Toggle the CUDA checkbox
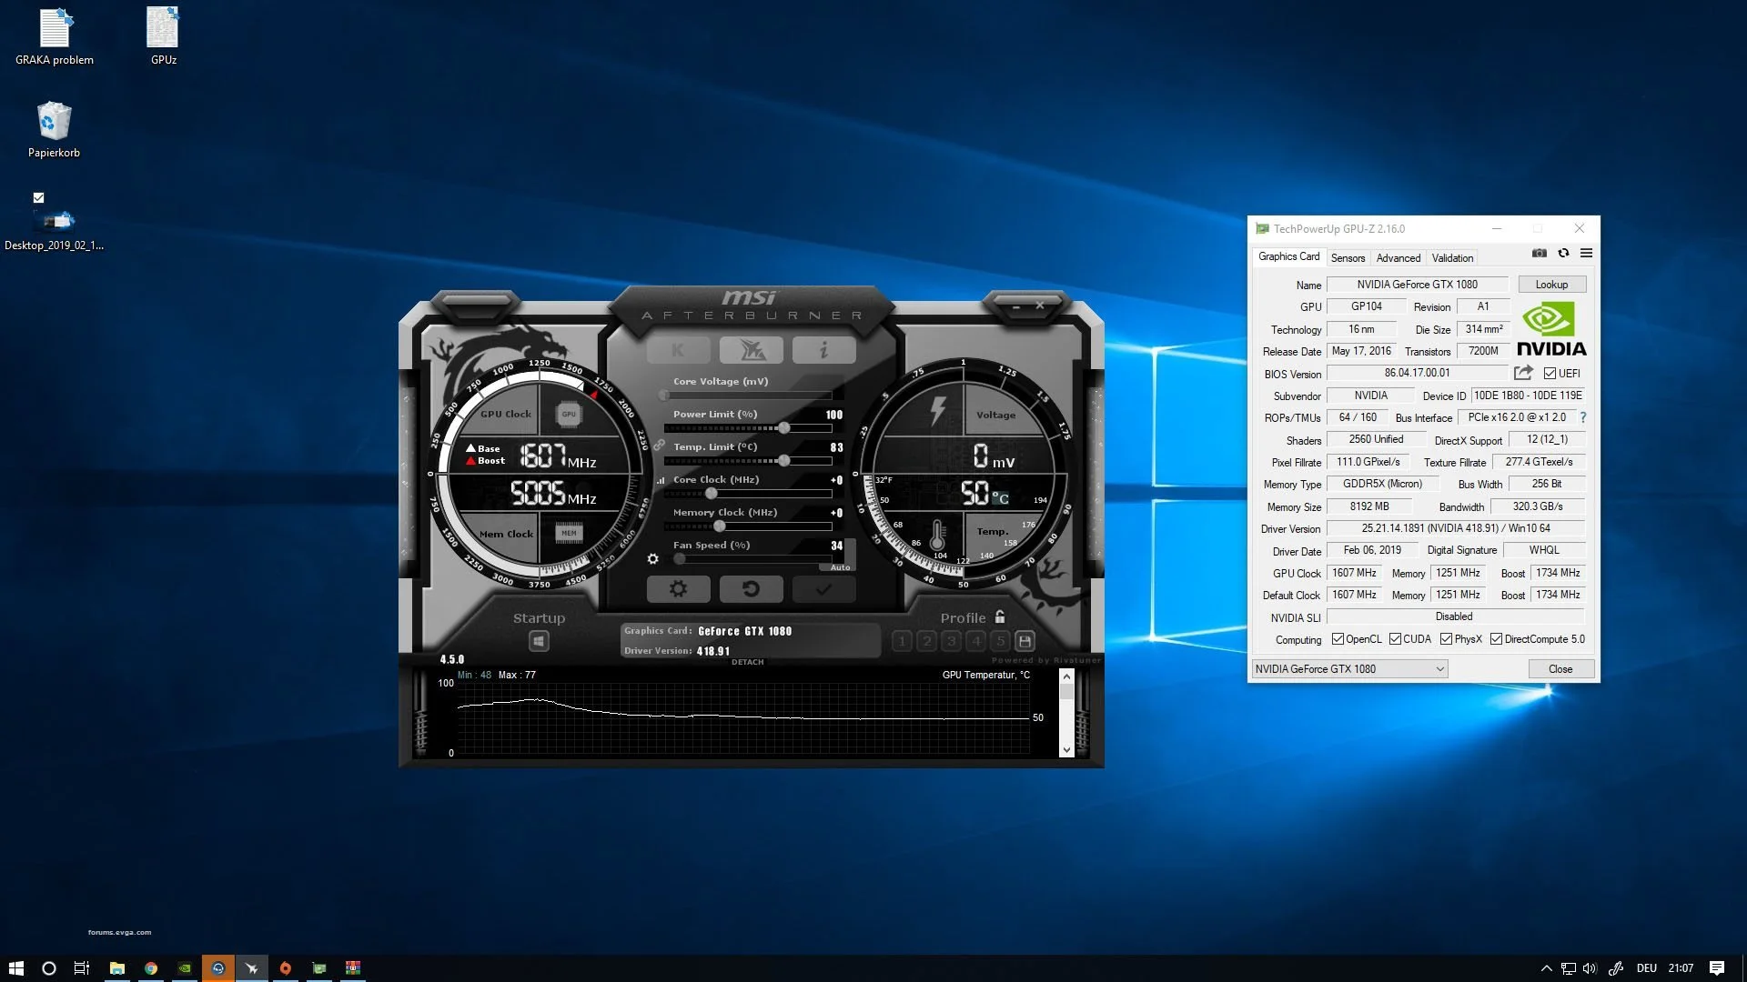 pos(1395,639)
